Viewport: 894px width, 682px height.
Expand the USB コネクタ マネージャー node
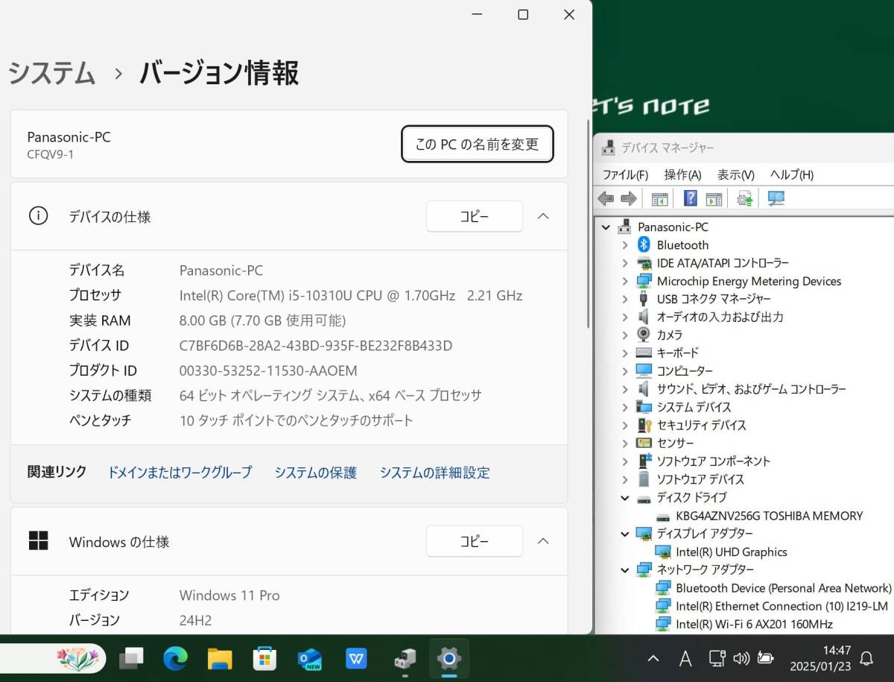[x=625, y=299]
